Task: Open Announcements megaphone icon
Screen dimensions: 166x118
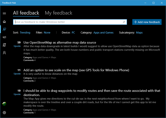Action: point(4,37)
